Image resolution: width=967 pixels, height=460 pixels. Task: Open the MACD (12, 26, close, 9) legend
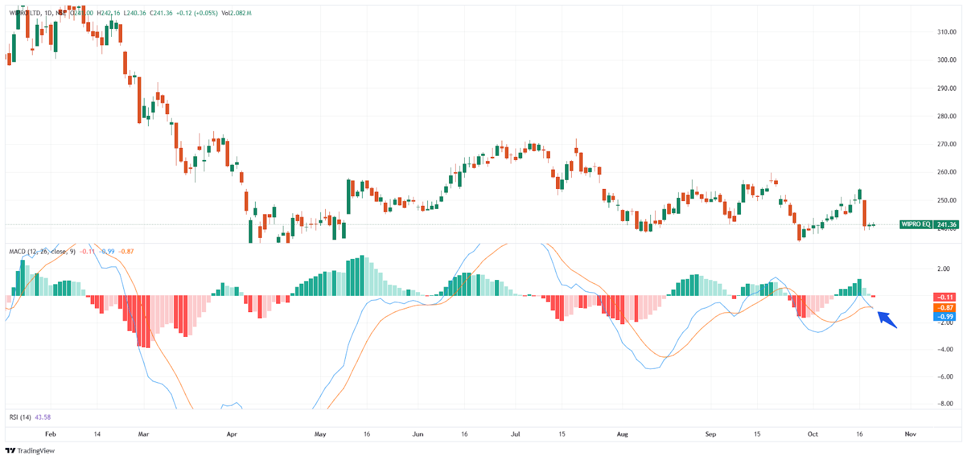click(41, 251)
